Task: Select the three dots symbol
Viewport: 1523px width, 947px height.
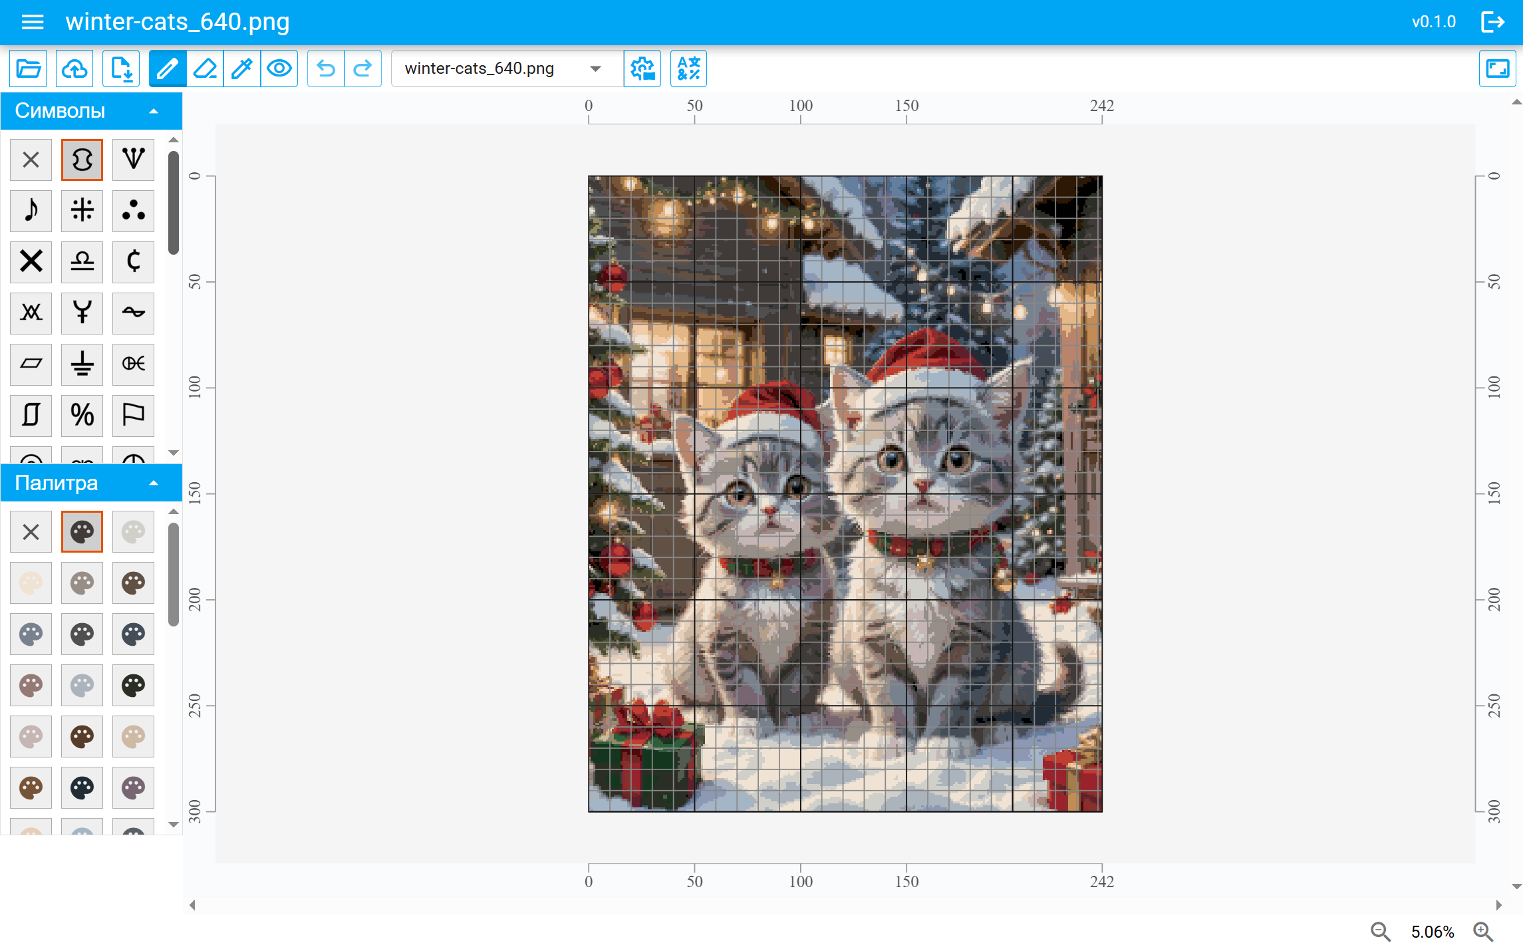Action: click(134, 211)
